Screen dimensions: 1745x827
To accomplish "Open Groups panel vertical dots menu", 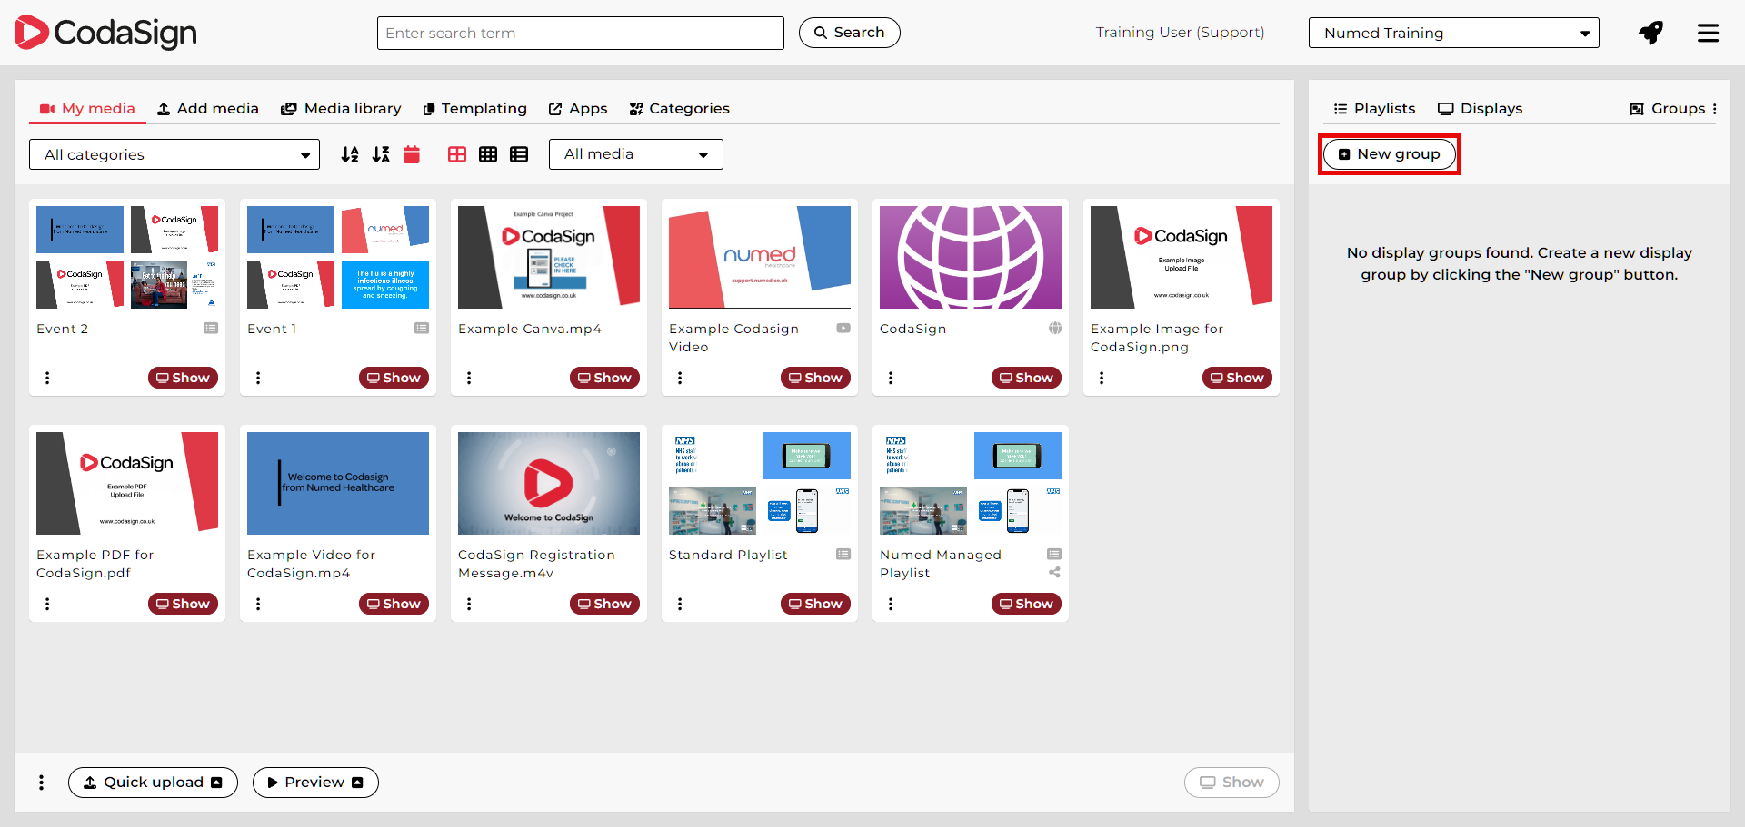I will [1715, 109].
